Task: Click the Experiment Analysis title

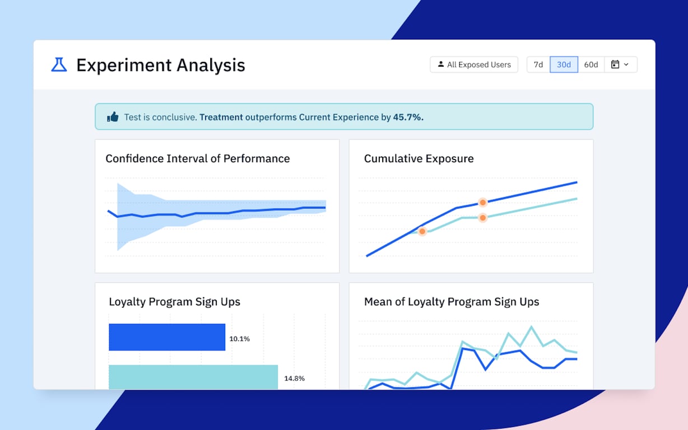Action: click(x=161, y=65)
